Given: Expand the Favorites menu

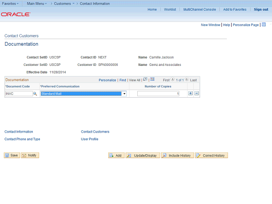Looking at the screenshot, I should click(x=10, y=3).
